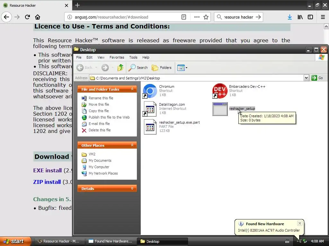
Task: Click Move this file task
Action: 95,104
